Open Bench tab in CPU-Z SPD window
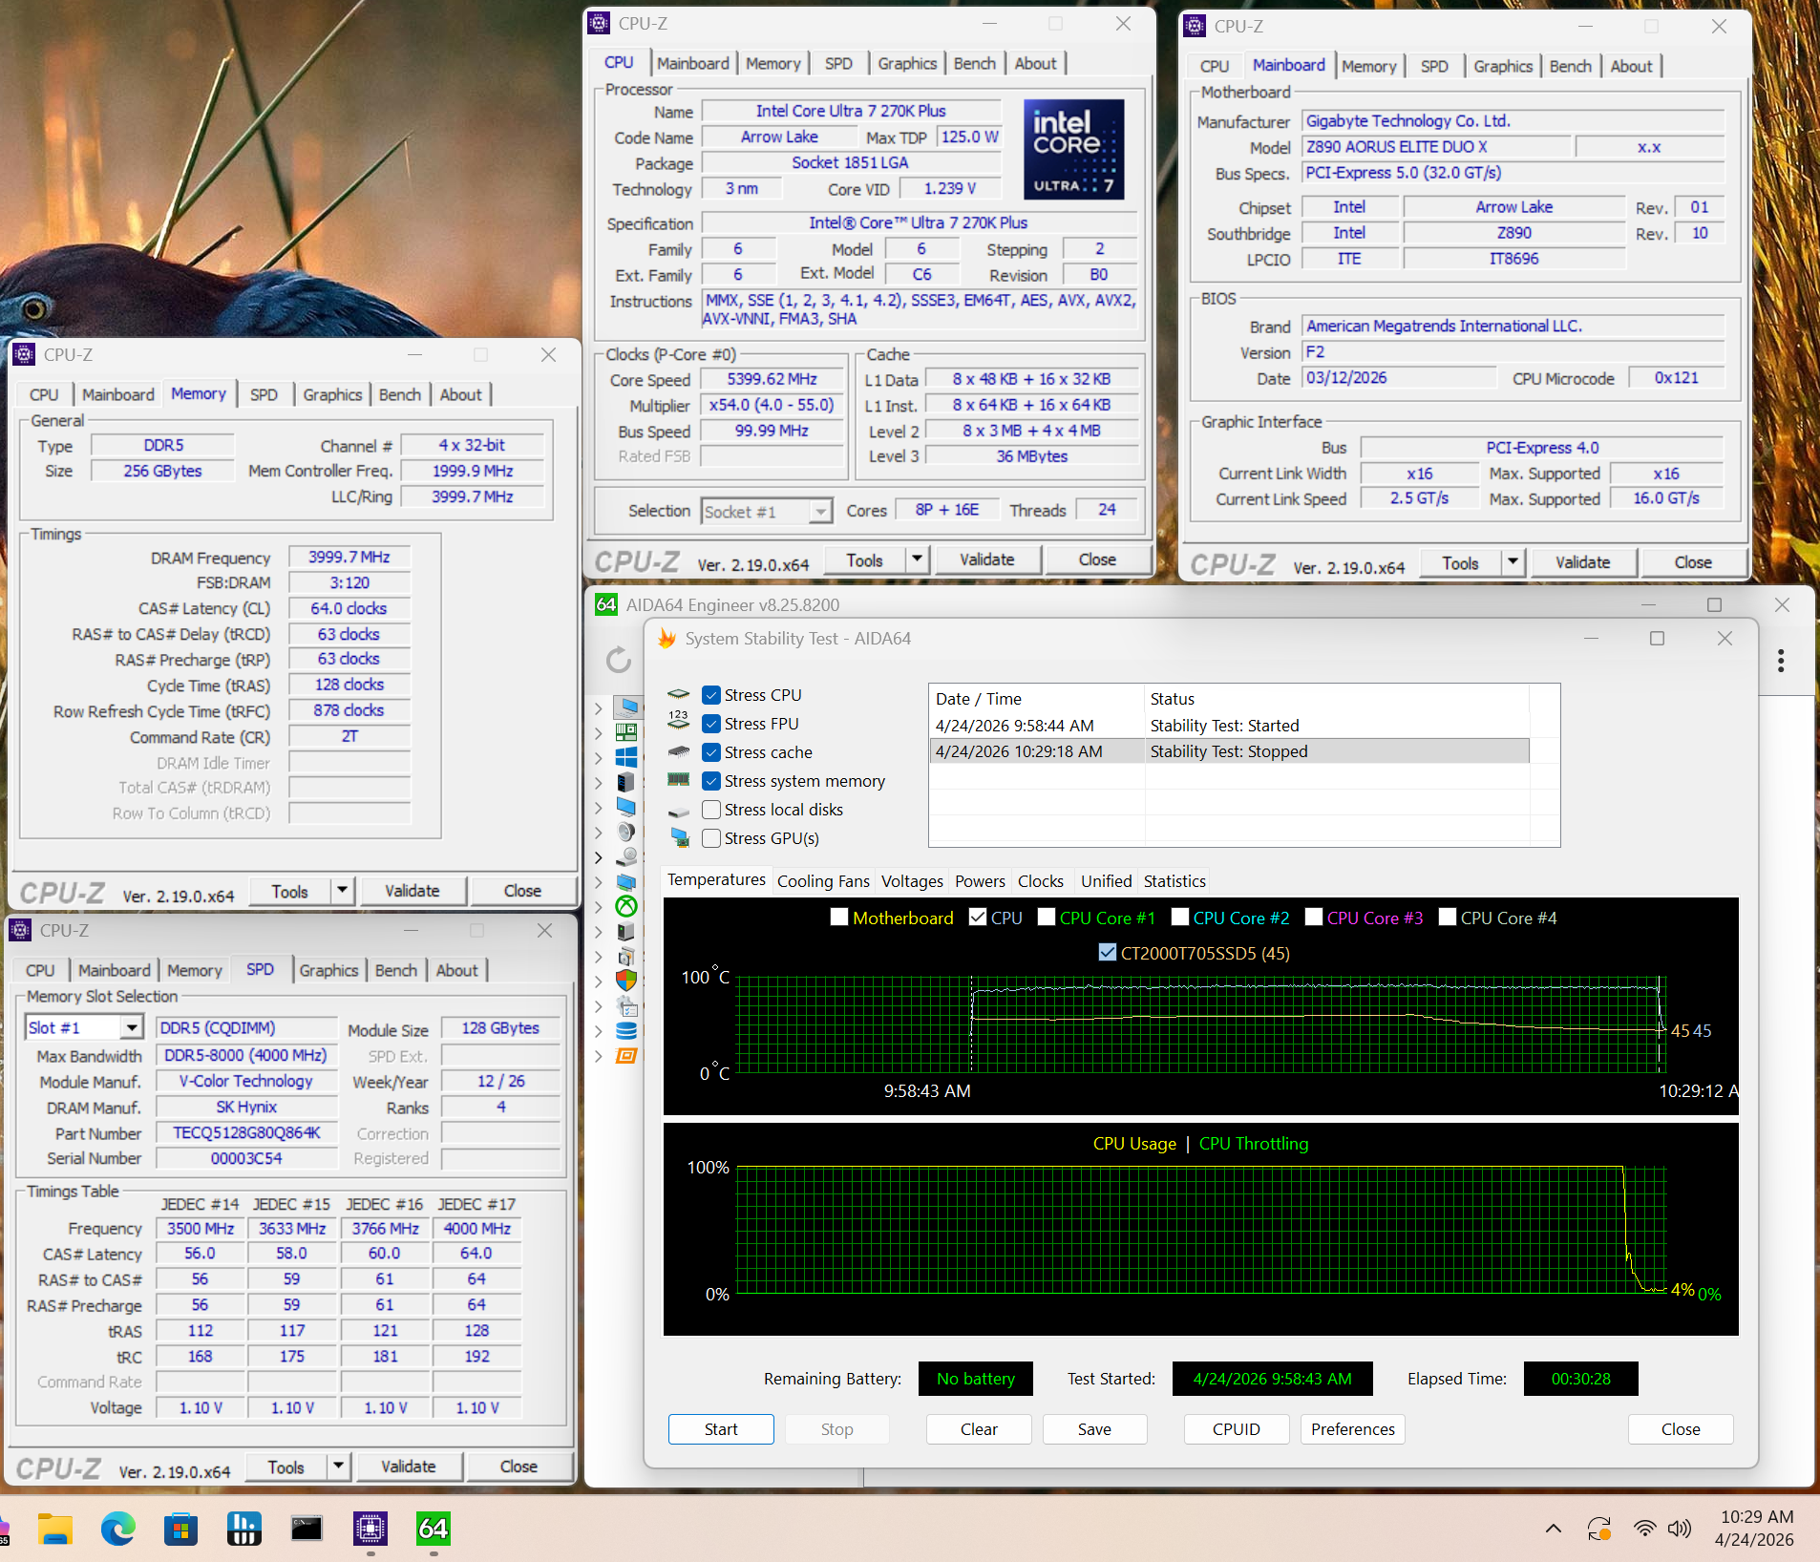The image size is (1820, 1562). (x=396, y=970)
